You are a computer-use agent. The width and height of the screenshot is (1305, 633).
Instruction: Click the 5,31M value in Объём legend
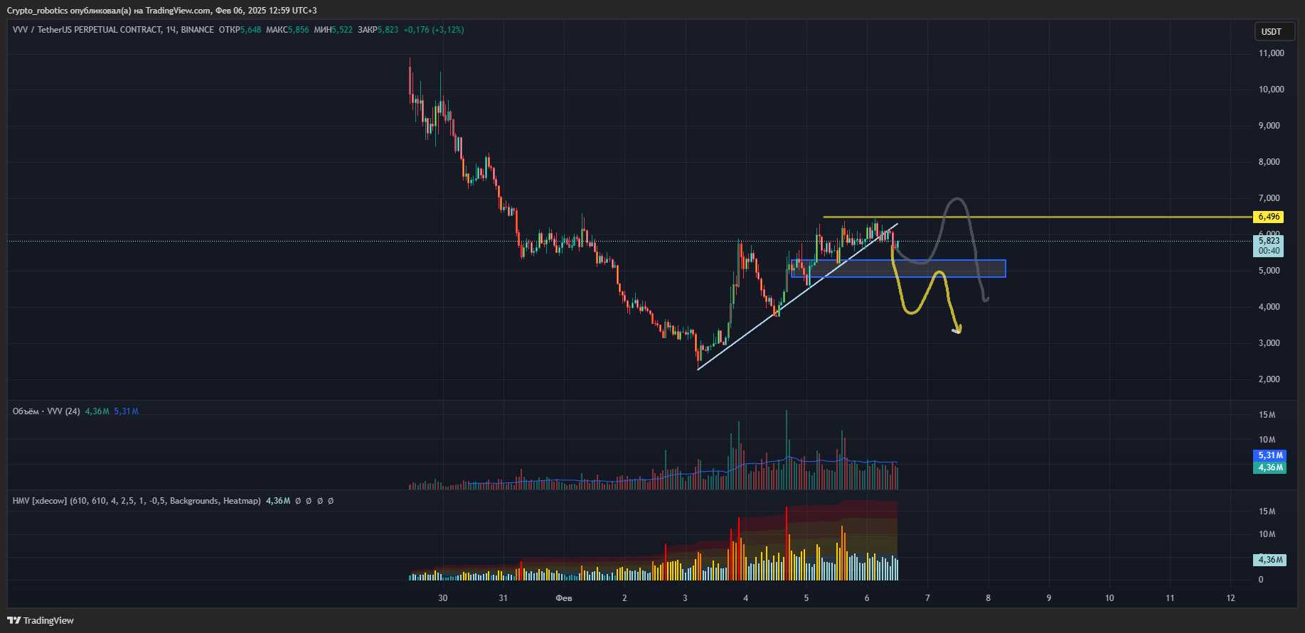pos(126,411)
